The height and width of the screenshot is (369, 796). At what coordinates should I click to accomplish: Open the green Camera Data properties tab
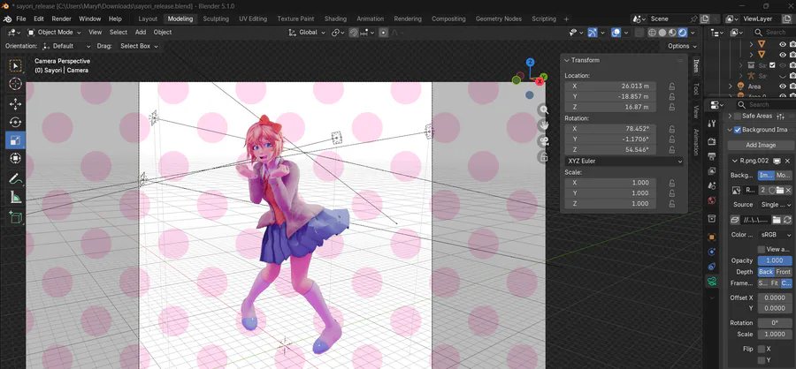(x=712, y=282)
